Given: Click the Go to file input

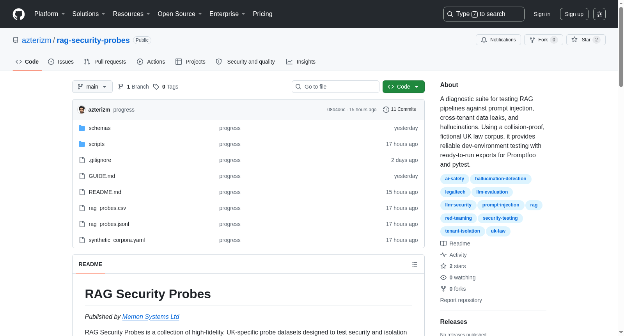Looking at the screenshot, I should point(335,87).
